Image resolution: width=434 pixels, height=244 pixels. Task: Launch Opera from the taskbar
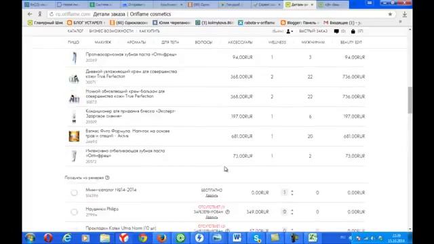(x=48, y=238)
